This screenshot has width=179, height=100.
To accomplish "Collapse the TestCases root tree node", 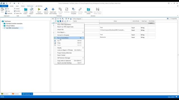I will pos(1,21).
